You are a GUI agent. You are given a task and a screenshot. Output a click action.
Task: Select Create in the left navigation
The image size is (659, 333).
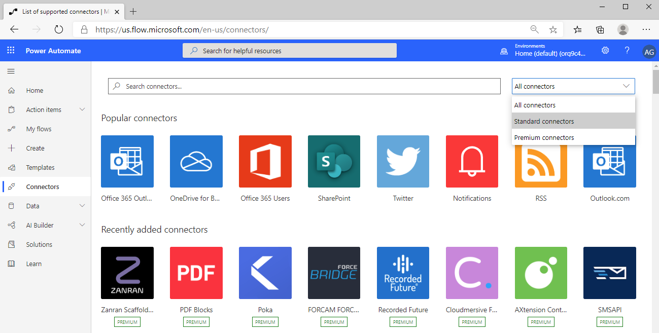pos(46,148)
